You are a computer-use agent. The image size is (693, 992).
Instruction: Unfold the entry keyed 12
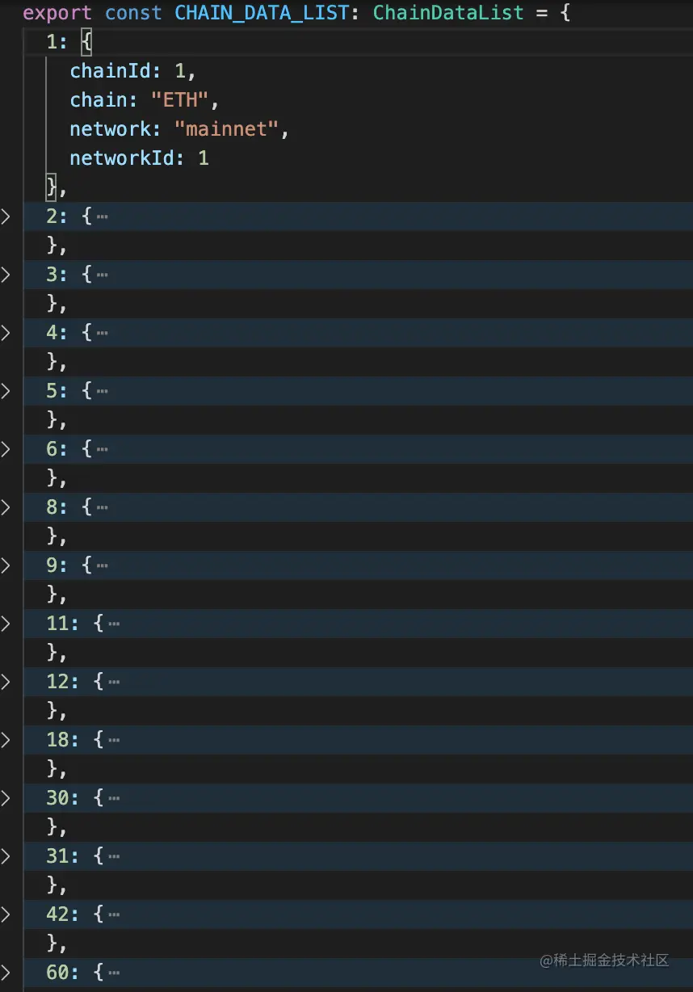tap(6, 682)
